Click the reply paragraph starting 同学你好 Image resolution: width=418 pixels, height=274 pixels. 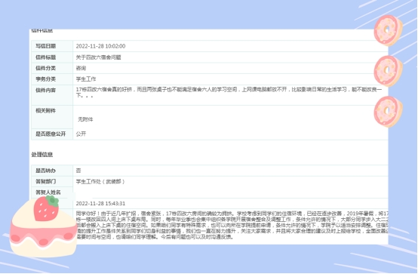coord(232,225)
